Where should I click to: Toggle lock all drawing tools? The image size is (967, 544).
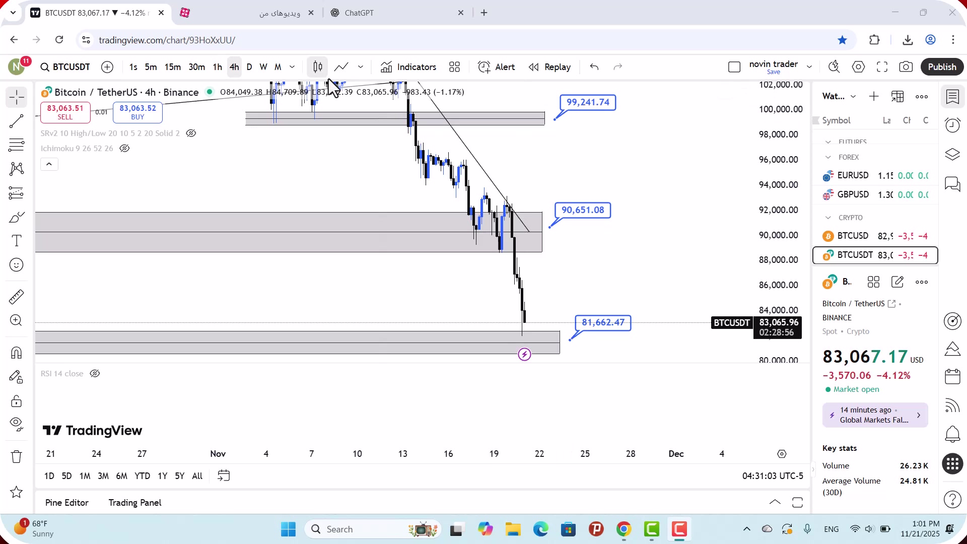tap(17, 401)
